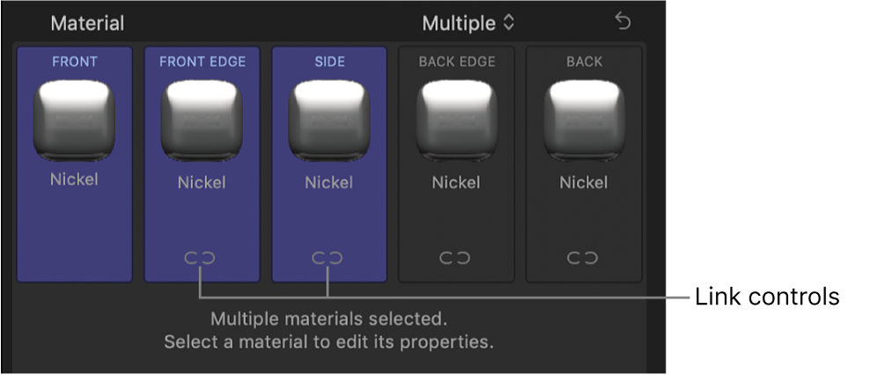This screenshot has width=892, height=375.
Task: Click the FRONT EDGE facet label
Action: (x=202, y=62)
